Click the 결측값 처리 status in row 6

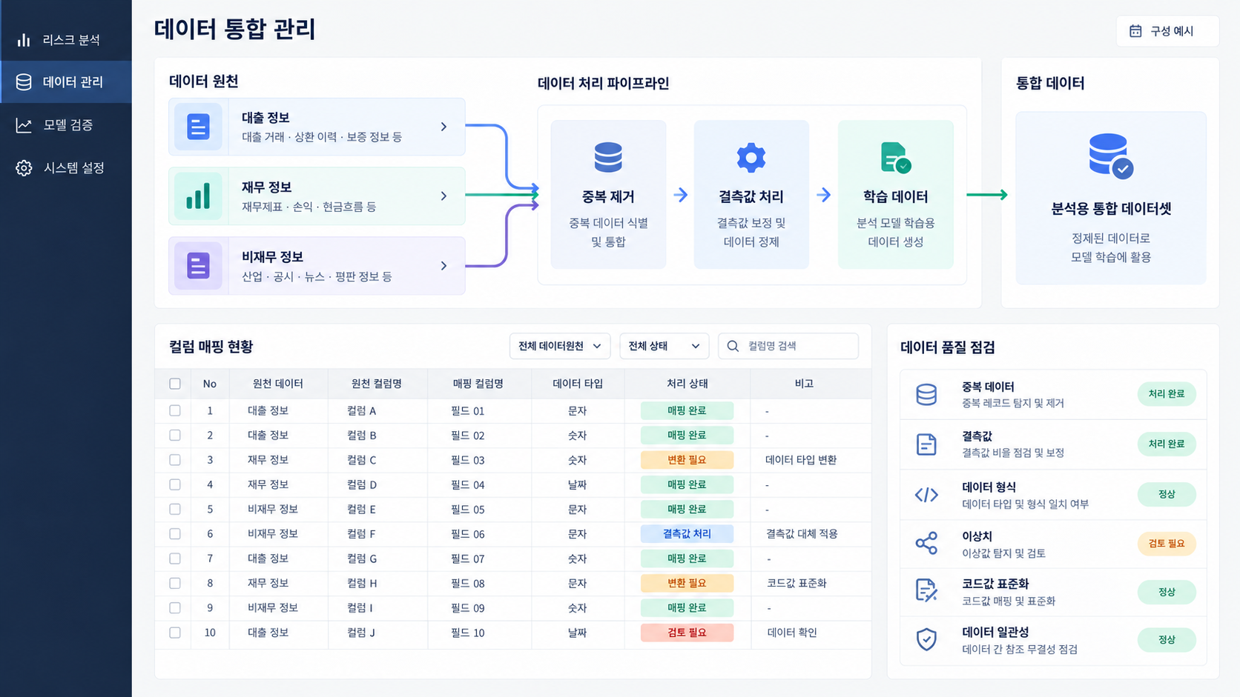(687, 534)
